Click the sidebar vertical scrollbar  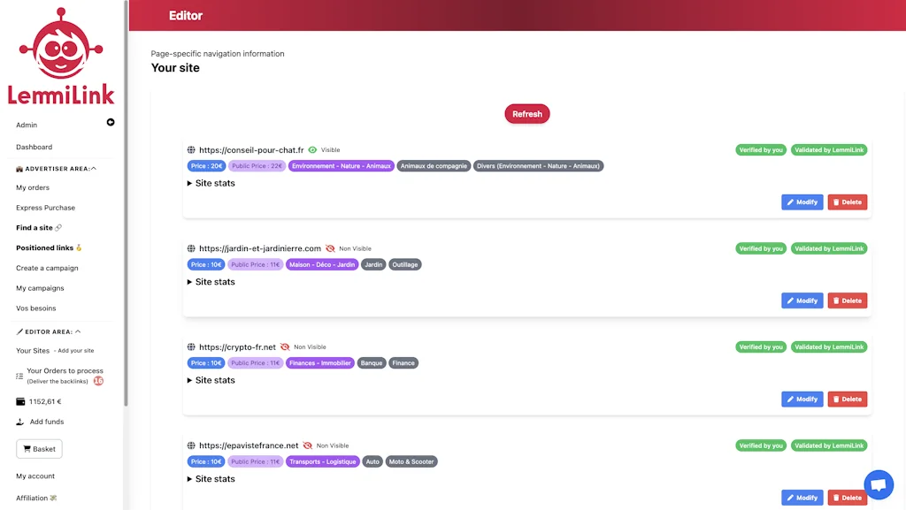pyautogui.click(x=126, y=203)
